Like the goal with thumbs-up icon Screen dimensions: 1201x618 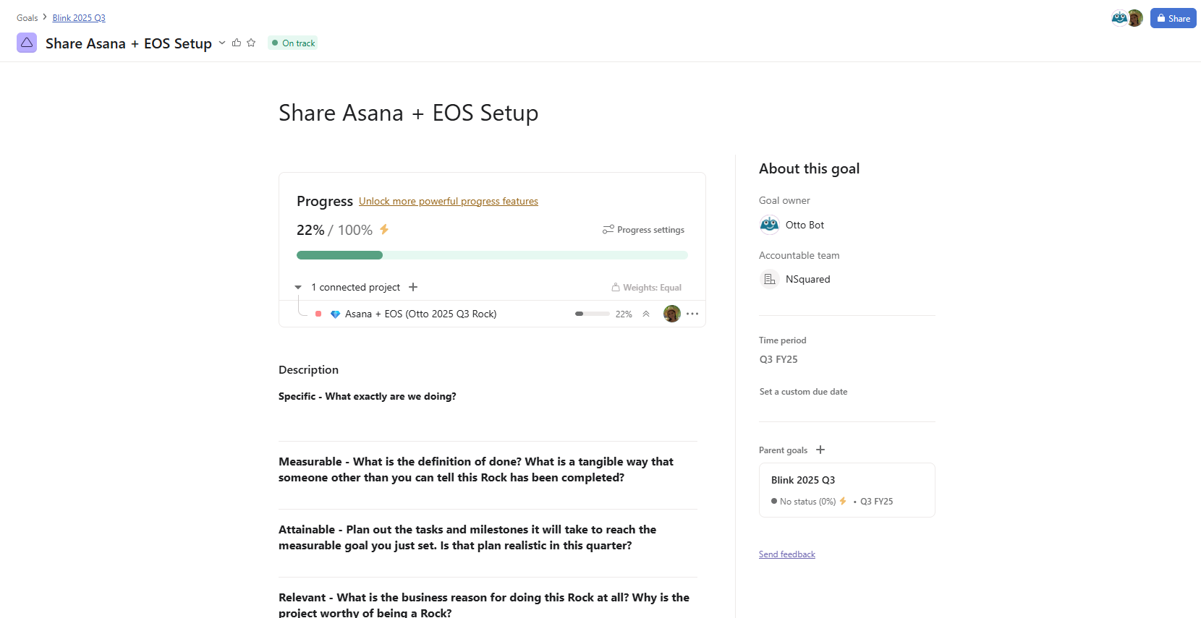click(237, 43)
